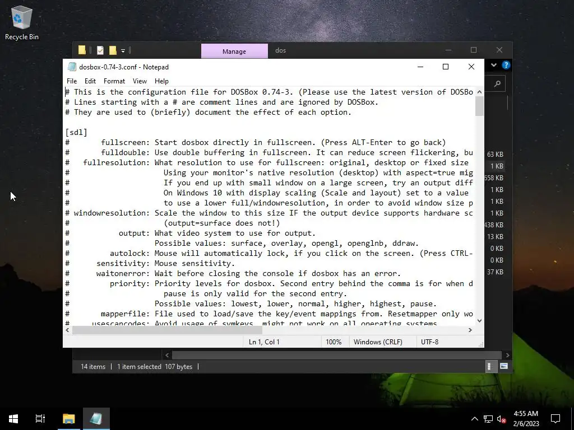Viewport: 574px width, 430px height.
Task: Click the '1 item selected 107 bytes' status text
Action: coord(155,367)
